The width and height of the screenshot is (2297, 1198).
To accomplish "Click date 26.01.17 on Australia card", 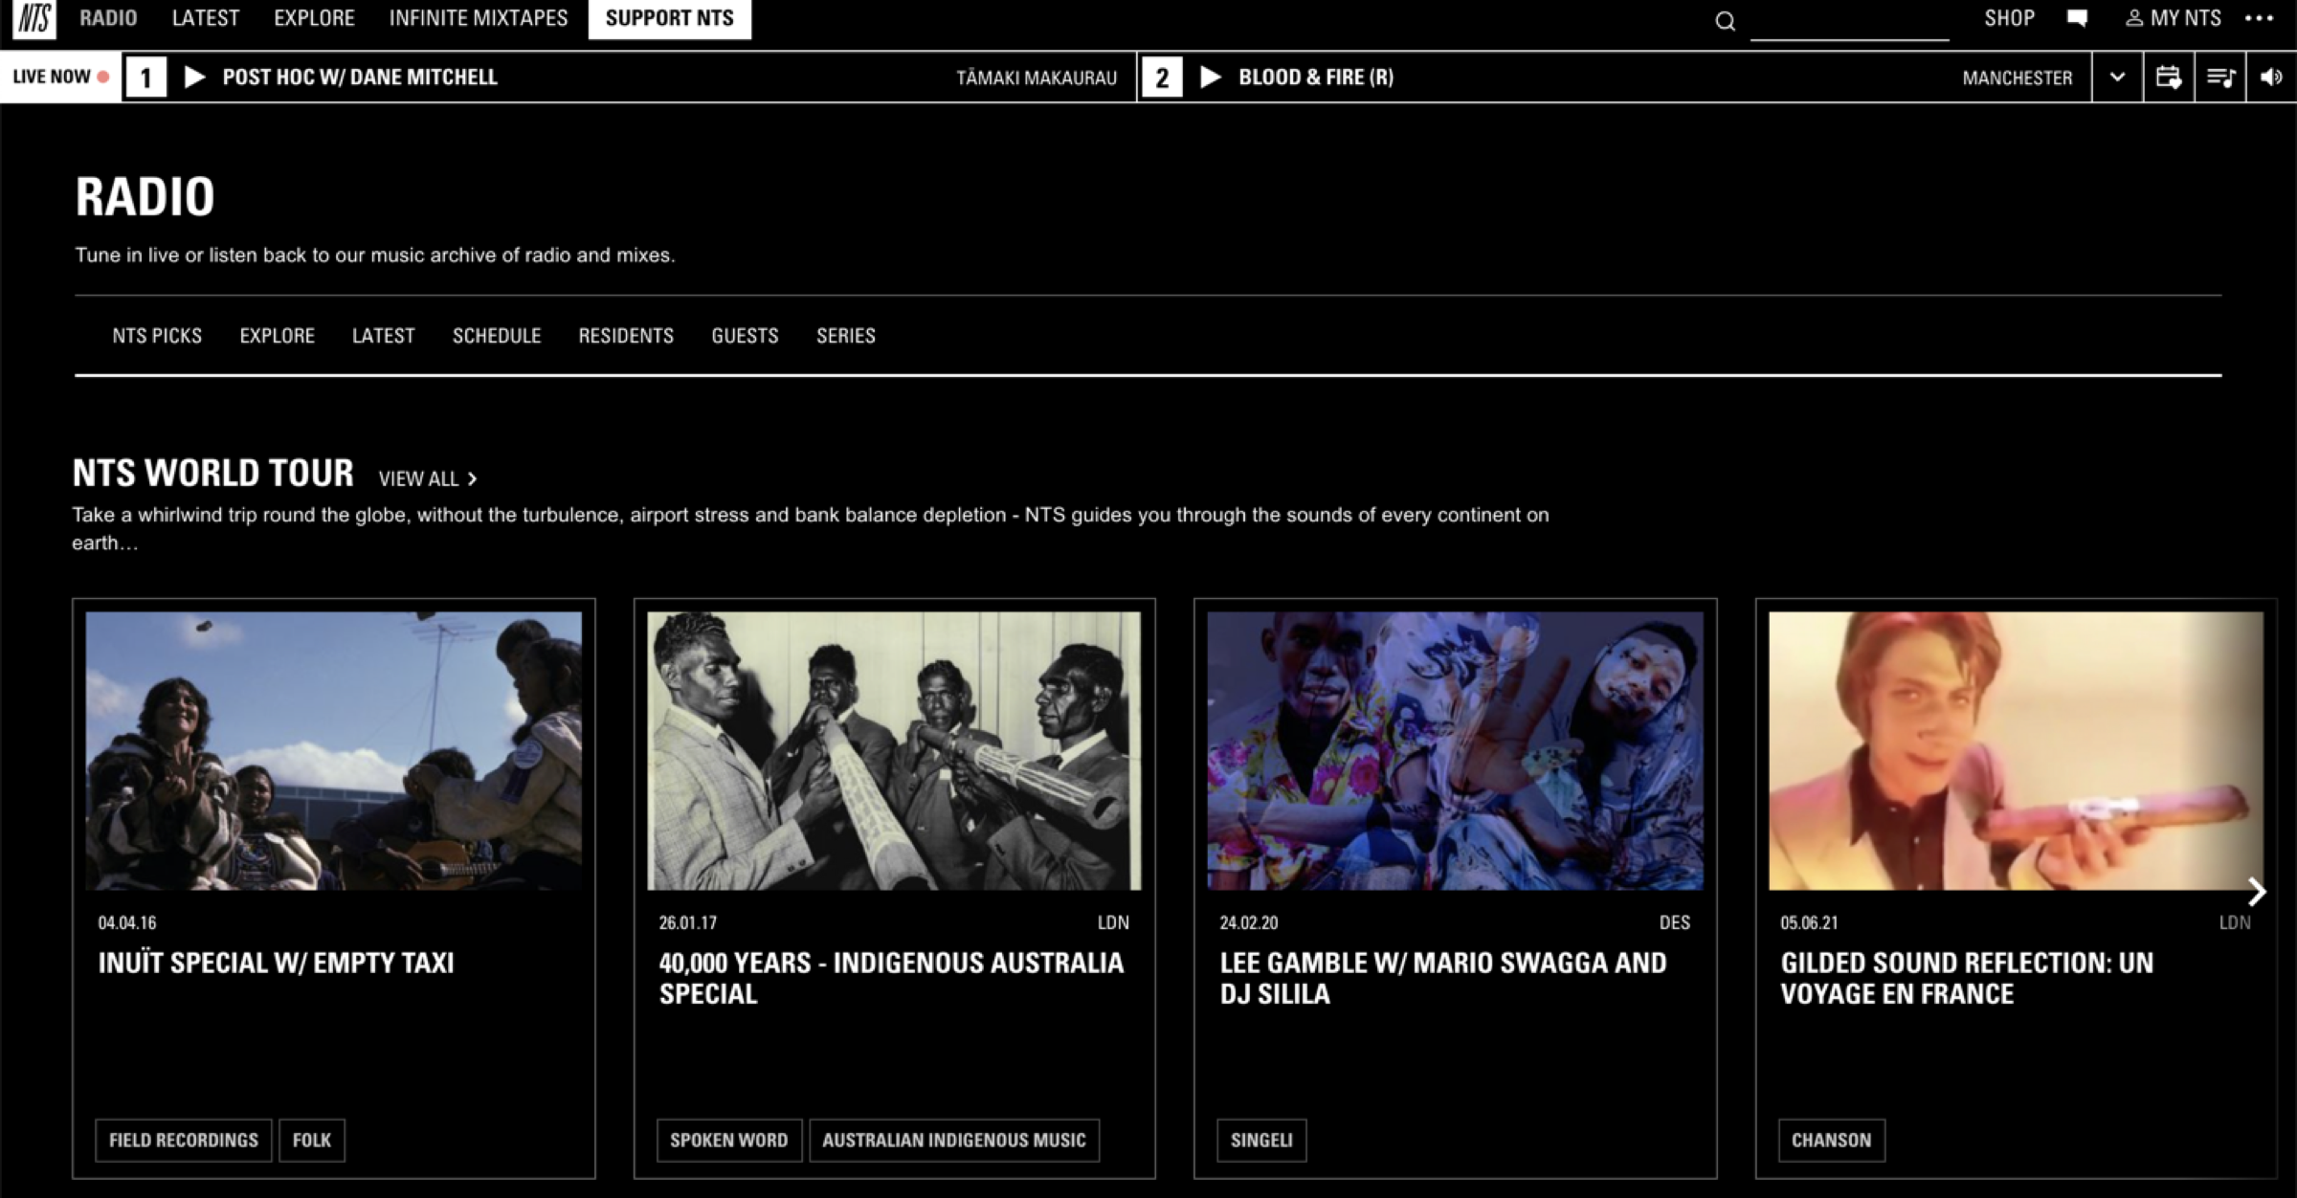I will click(688, 922).
